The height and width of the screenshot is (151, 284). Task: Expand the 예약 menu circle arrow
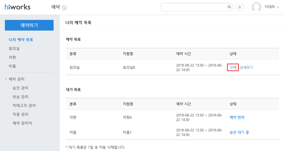64,8
